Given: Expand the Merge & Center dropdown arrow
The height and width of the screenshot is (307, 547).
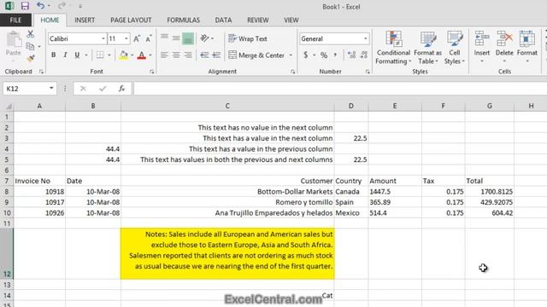Looking at the screenshot, I should click(x=291, y=55).
